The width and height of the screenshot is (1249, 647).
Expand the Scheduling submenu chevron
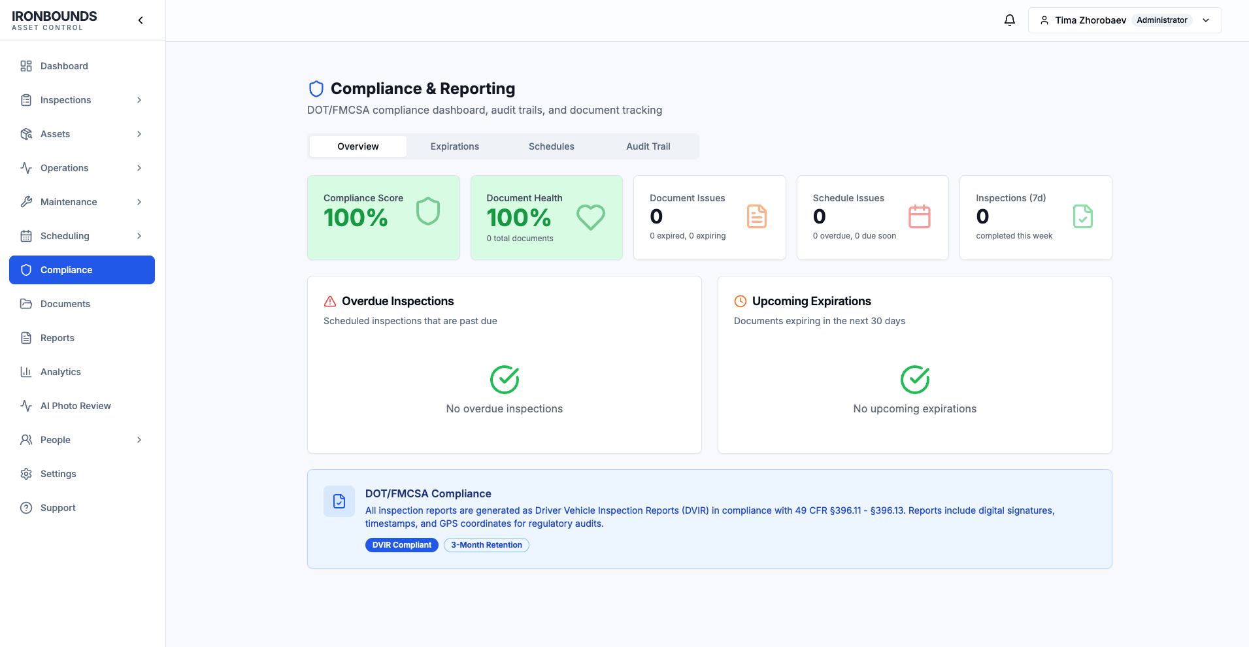[x=139, y=236]
